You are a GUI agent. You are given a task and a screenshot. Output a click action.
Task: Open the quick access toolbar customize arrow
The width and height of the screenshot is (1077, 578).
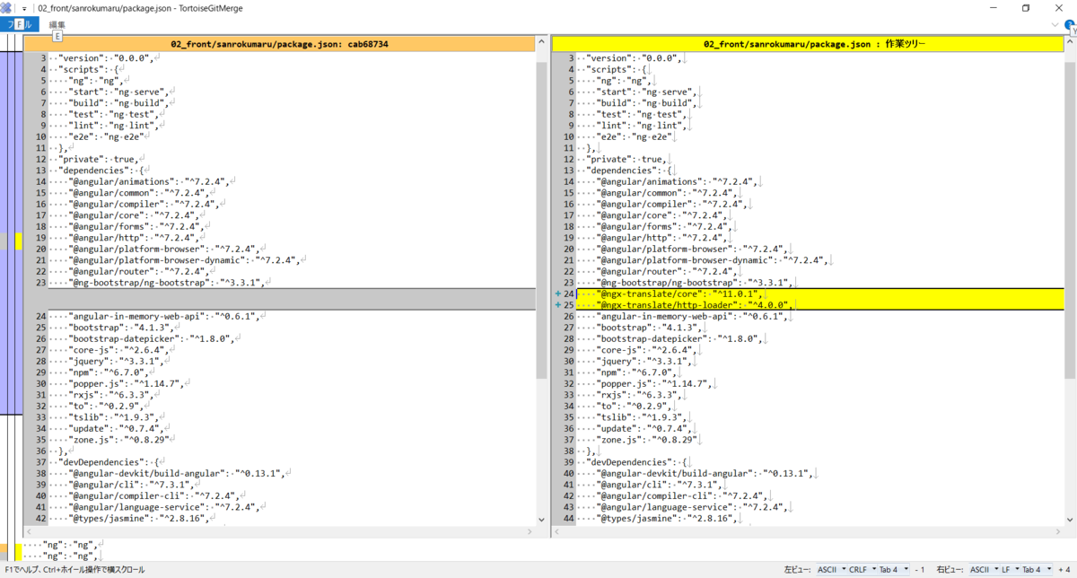coord(24,8)
